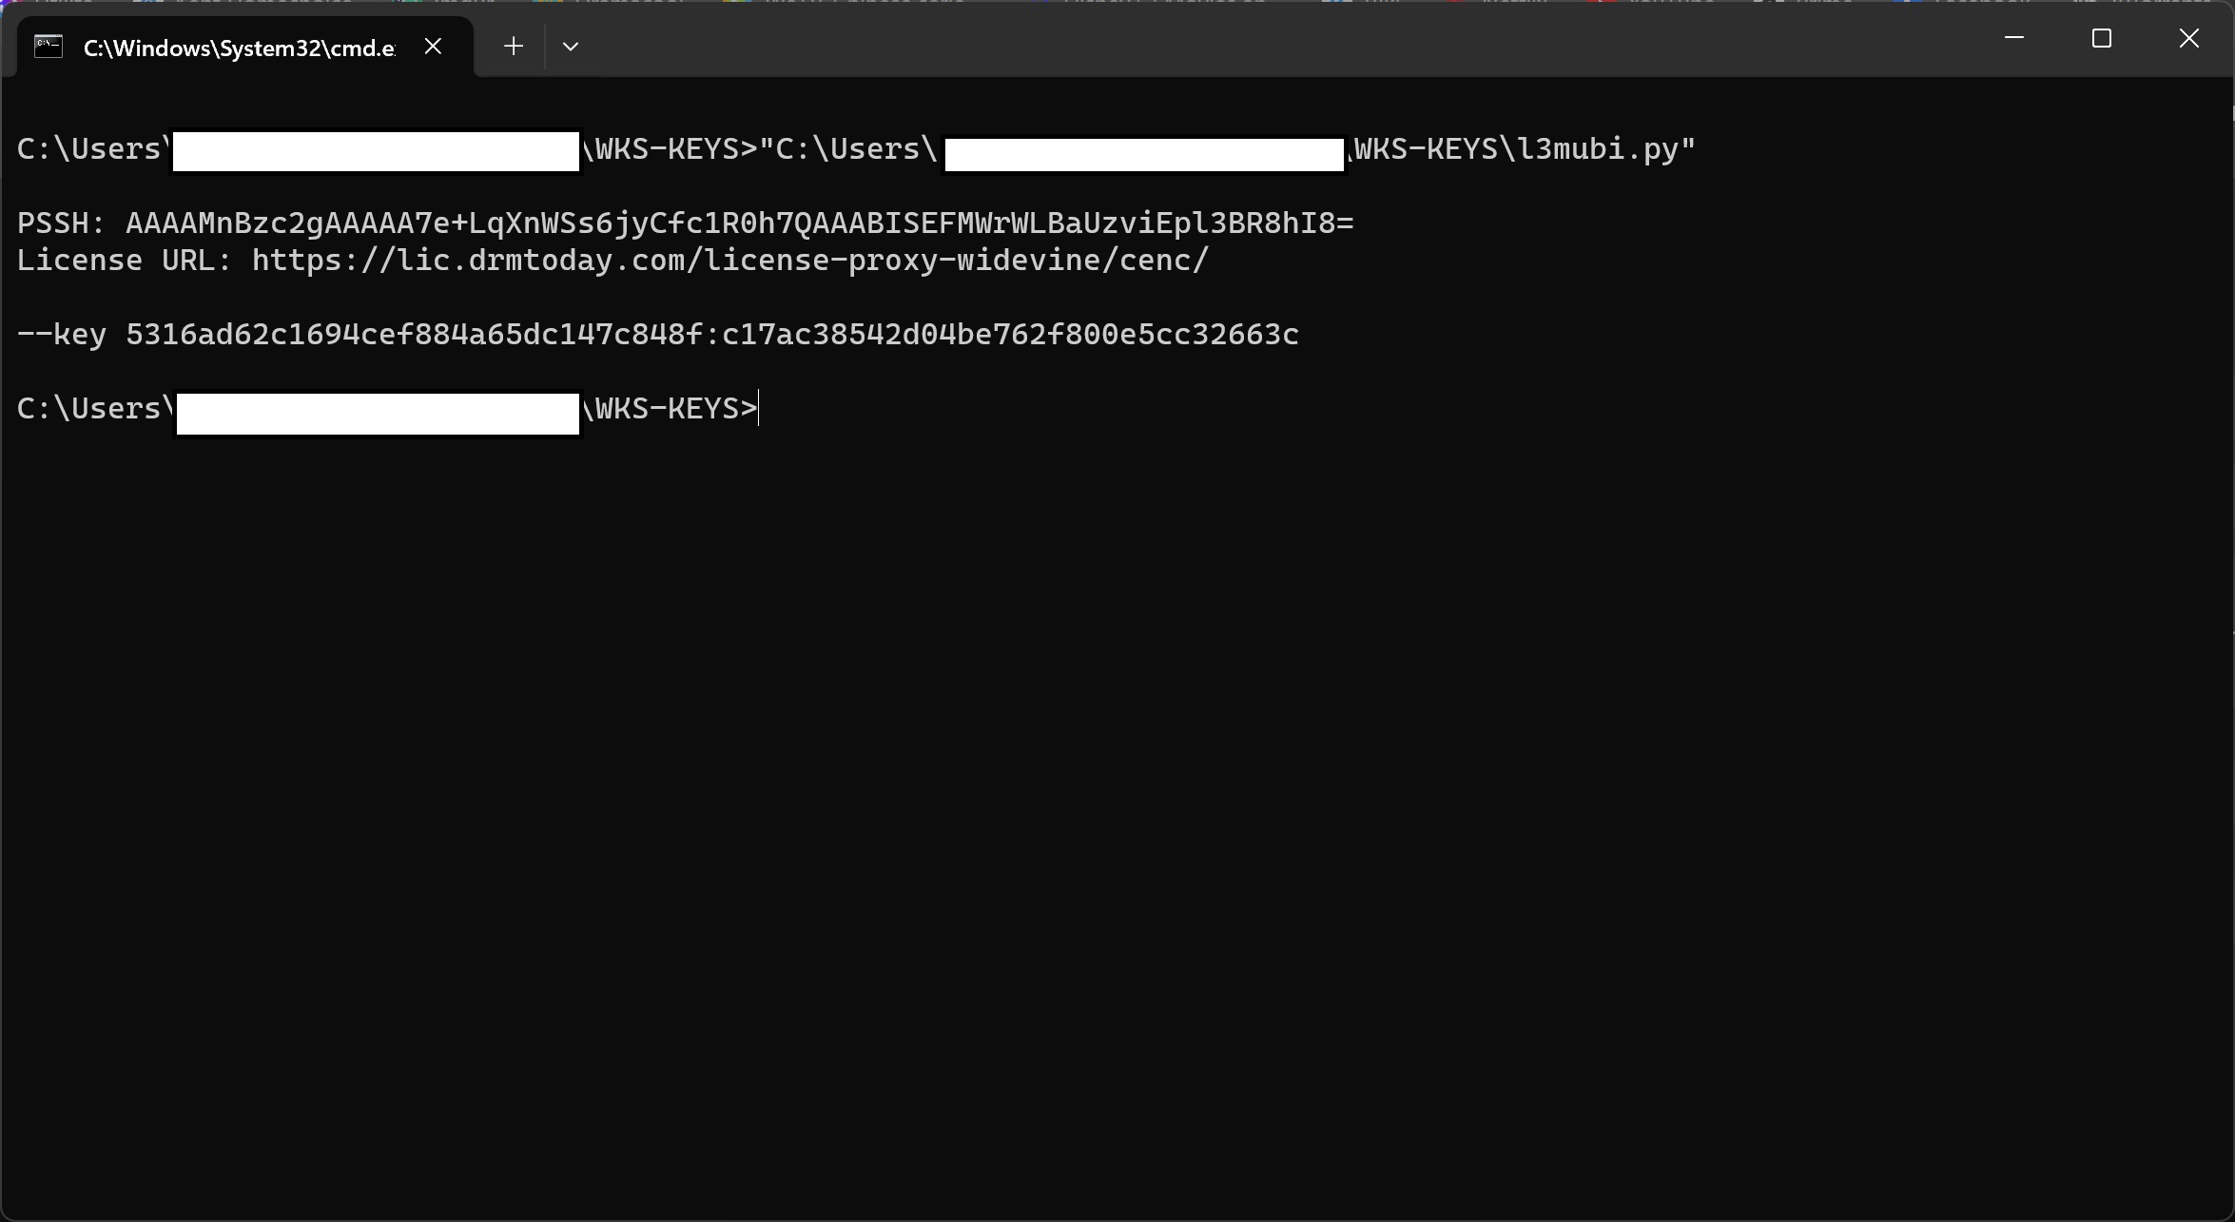Expand the new-tab profile dropdown chevron

coord(571,47)
